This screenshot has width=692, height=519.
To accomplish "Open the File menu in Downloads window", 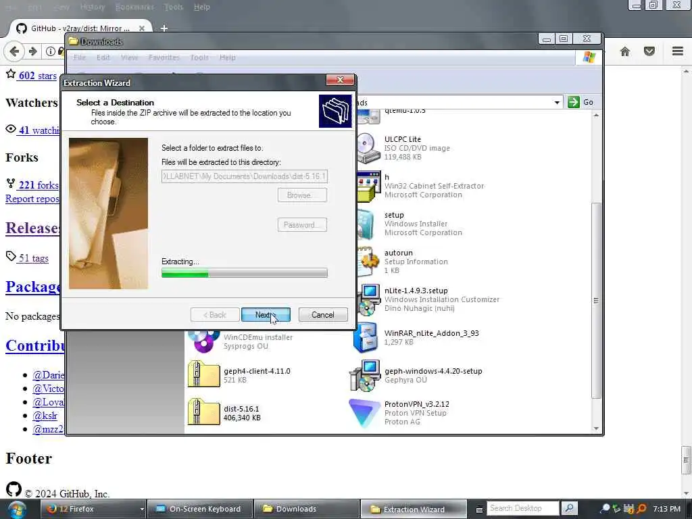I will (x=80, y=57).
